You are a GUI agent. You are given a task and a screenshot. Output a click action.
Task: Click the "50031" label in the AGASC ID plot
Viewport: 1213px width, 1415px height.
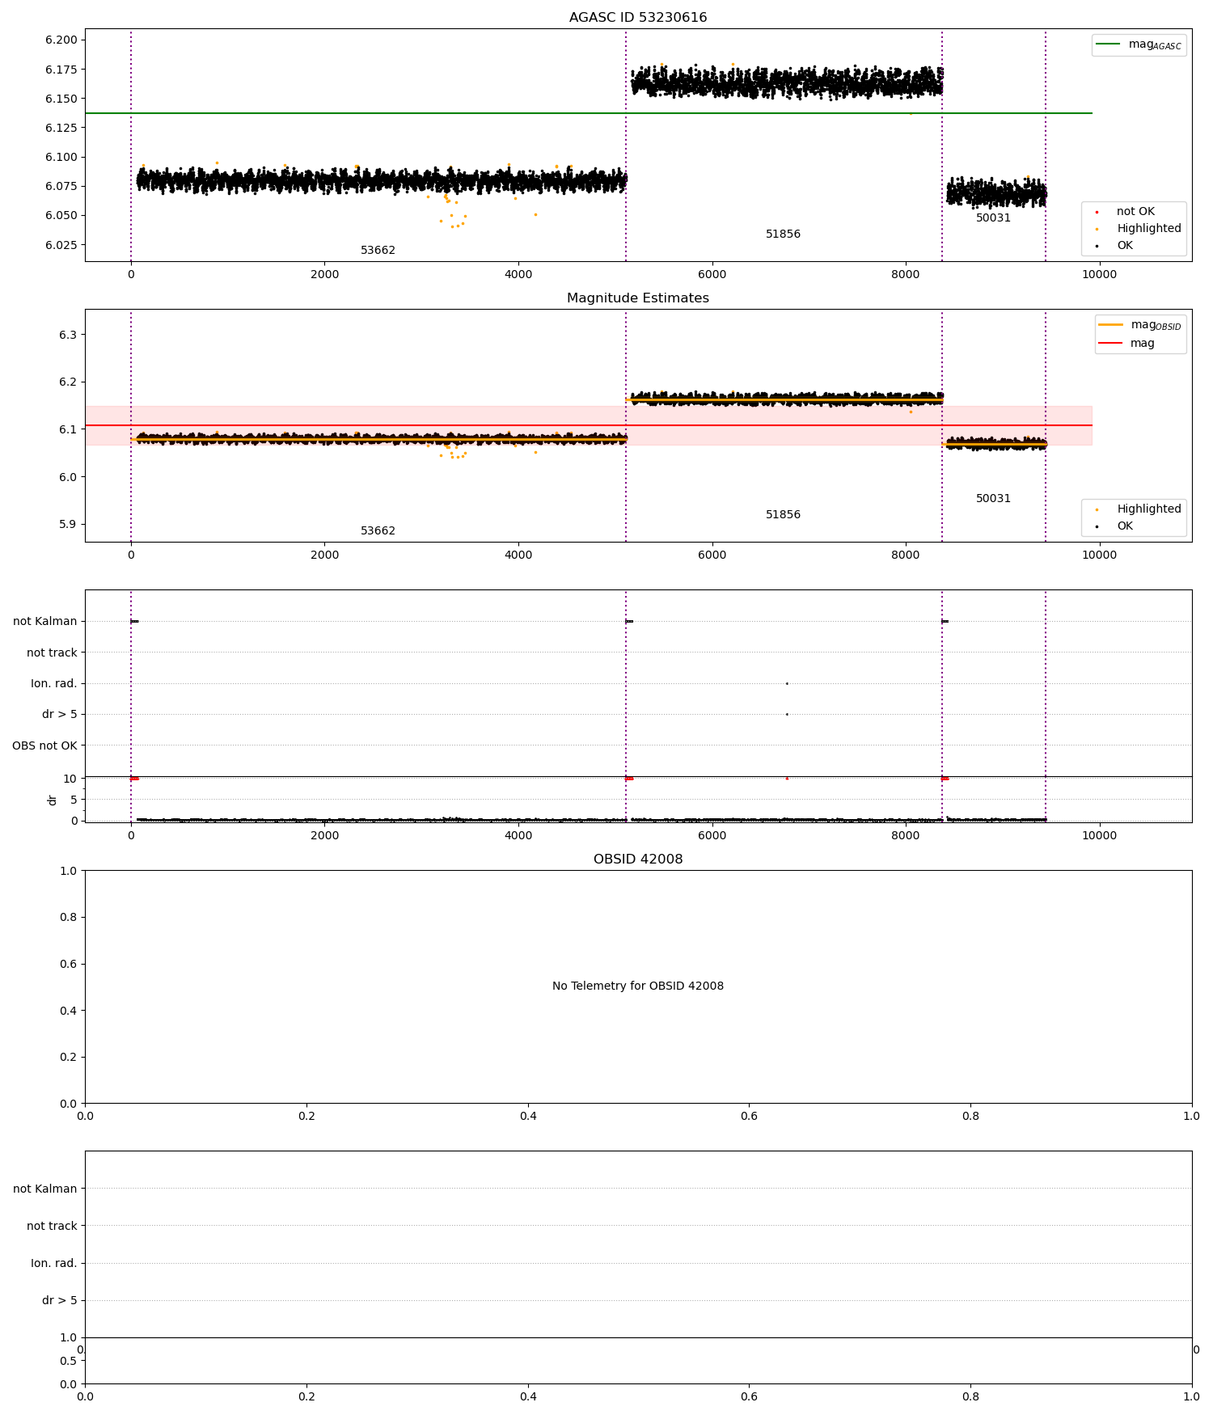coord(993,218)
